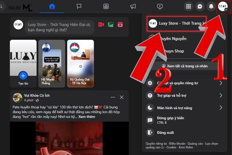Open Vui Khỏe Có Ích page name
This screenshot has height=155, width=232.
pos(37,95)
